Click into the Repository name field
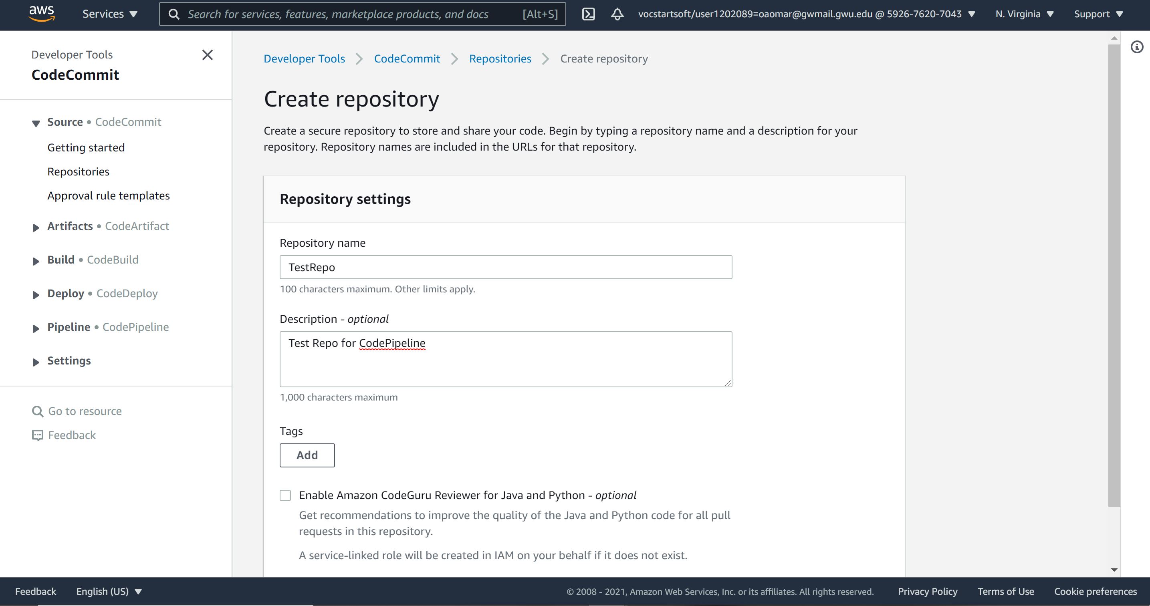The width and height of the screenshot is (1150, 606). (506, 267)
